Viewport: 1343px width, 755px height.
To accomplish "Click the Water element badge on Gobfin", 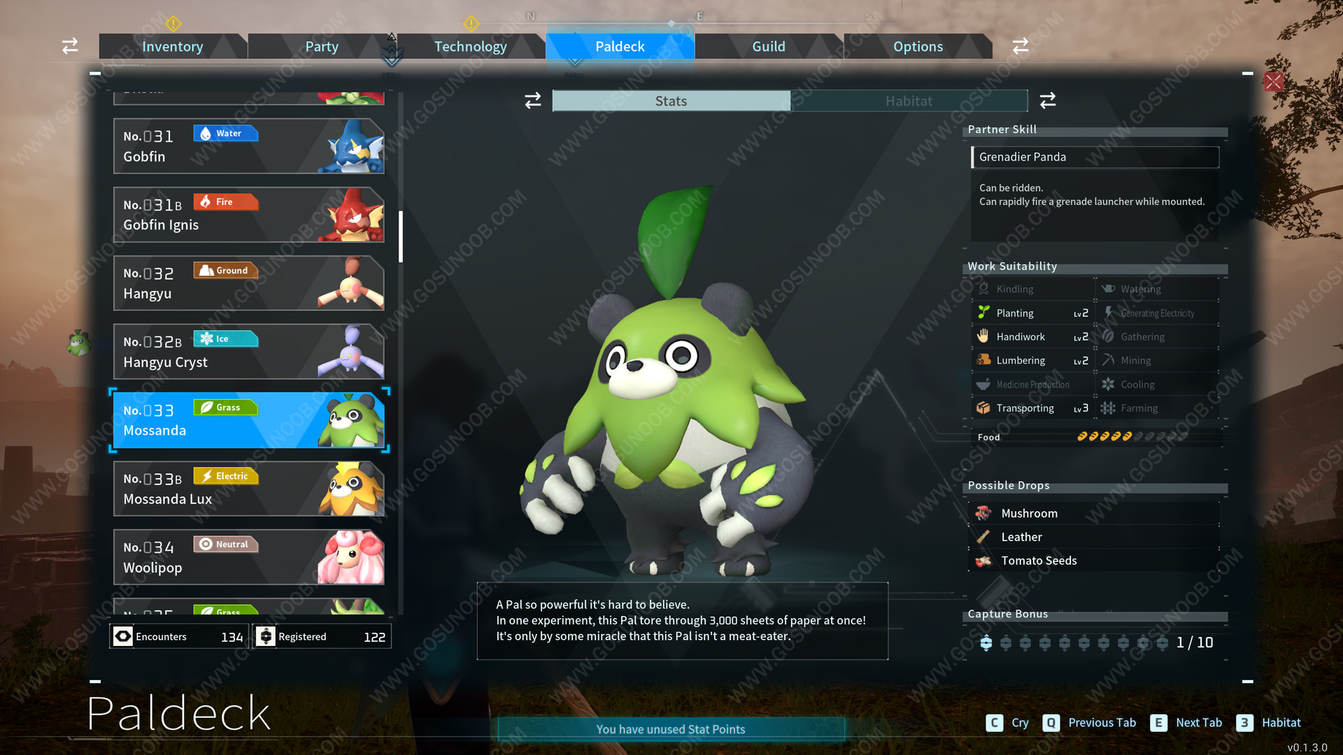I will tap(226, 134).
